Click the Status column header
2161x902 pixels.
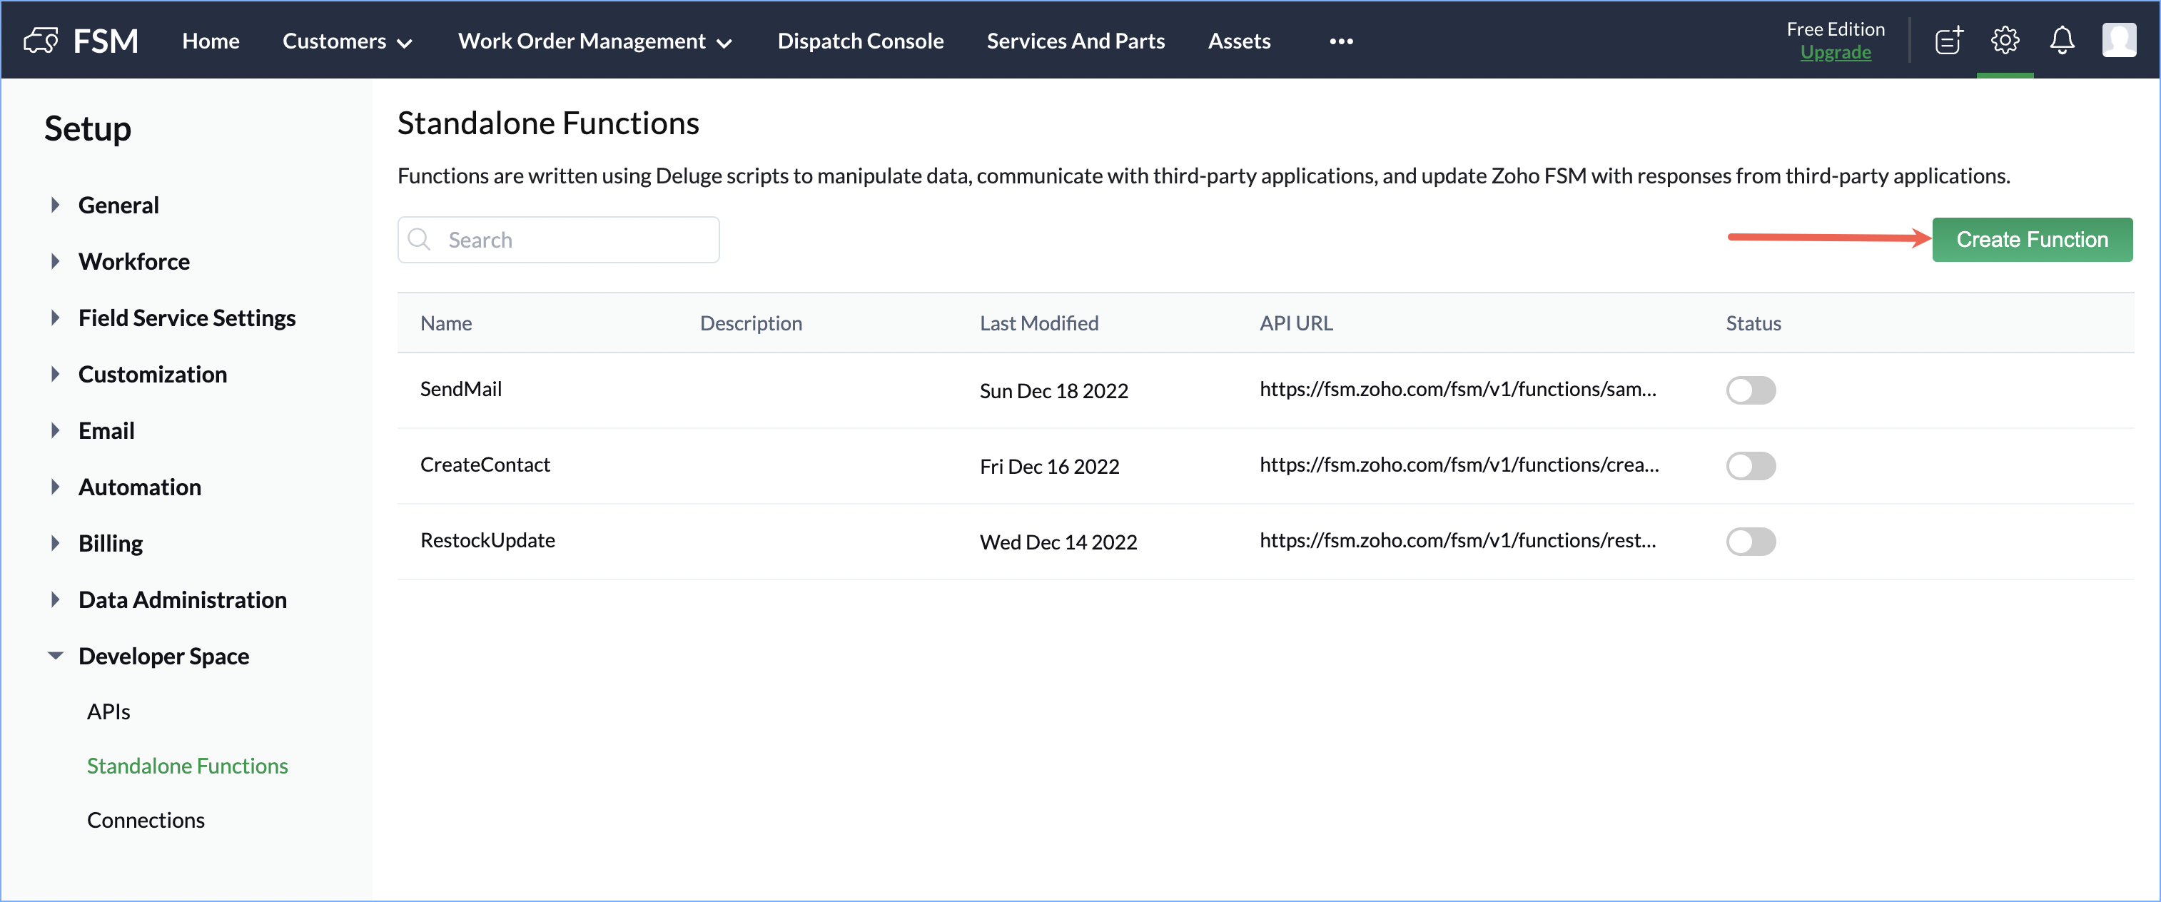coord(1753,323)
